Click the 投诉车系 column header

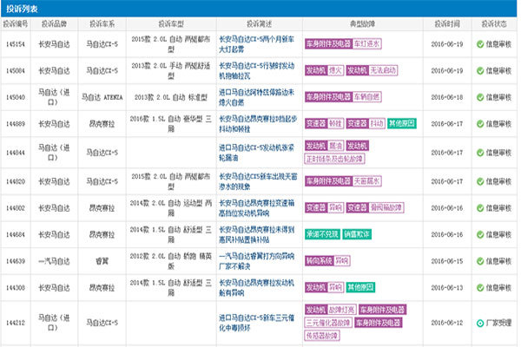coord(102,24)
